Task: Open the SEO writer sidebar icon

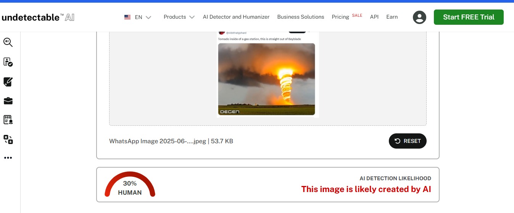Action: pos(8,120)
